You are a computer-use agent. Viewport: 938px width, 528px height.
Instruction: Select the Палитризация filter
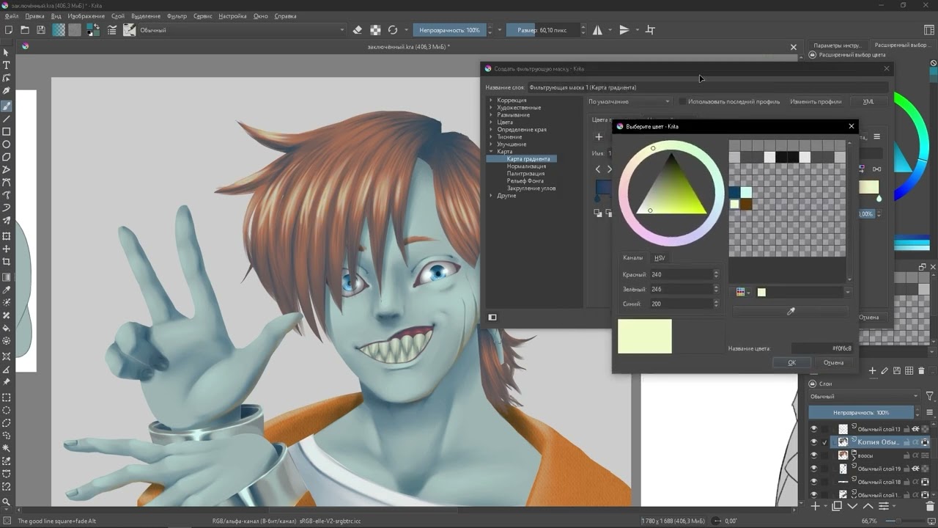[x=525, y=174]
